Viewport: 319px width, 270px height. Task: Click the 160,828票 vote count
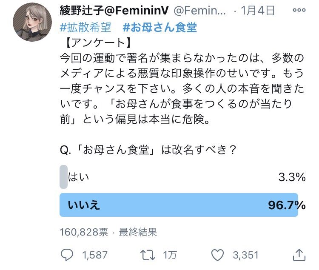click(x=84, y=232)
